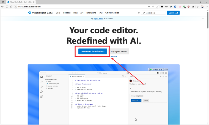Open the Continue button dropdown arrow

140,100
